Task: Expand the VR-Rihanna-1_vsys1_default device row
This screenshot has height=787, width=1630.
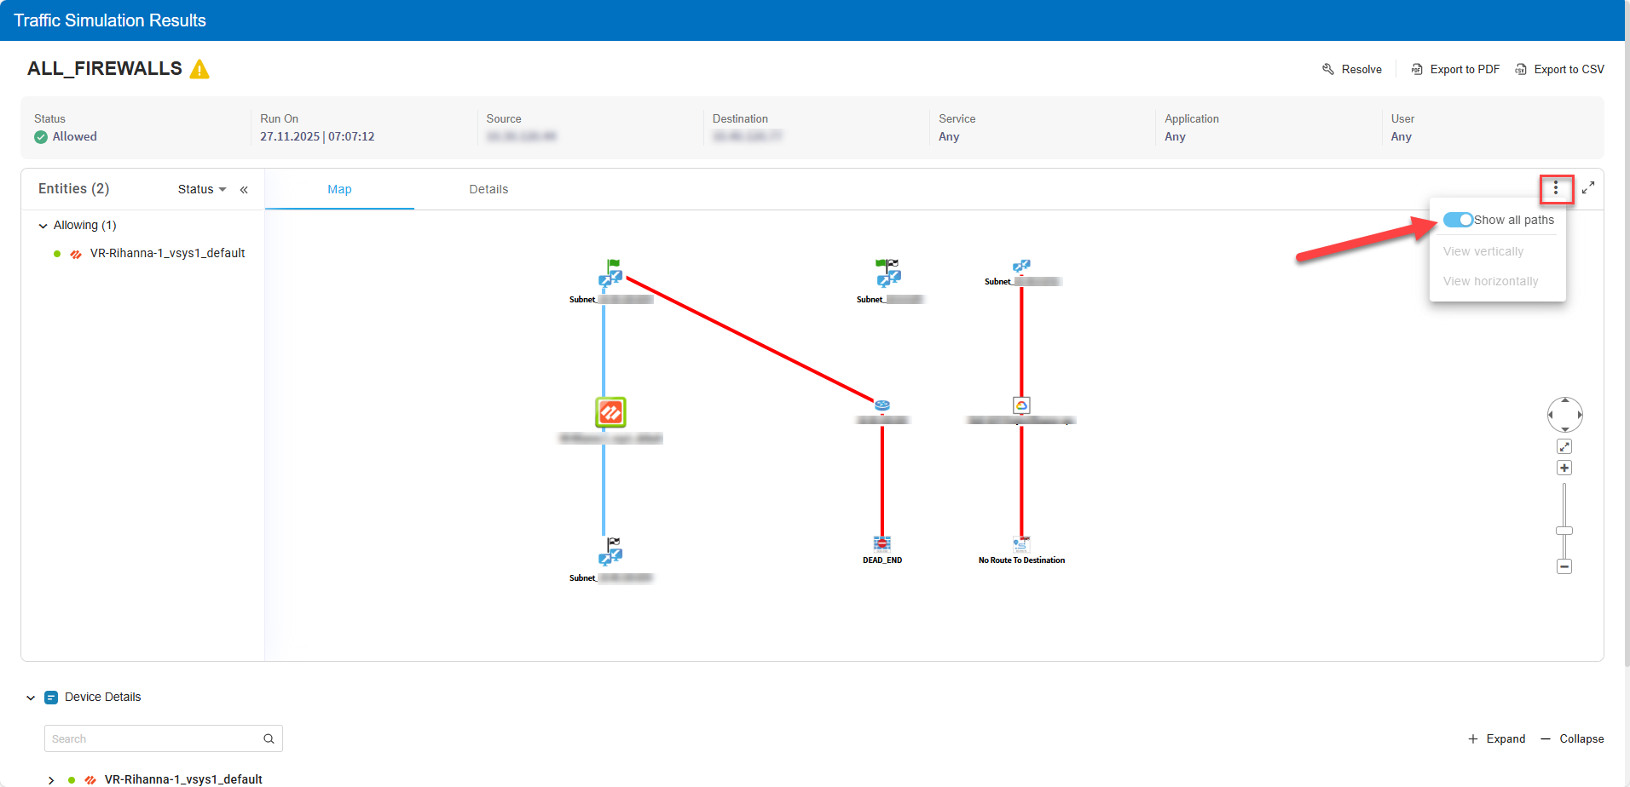Action: point(51,779)
